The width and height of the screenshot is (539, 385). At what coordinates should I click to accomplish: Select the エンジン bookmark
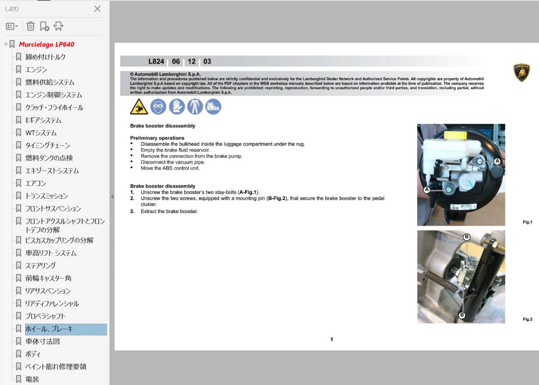coord(36,70)
